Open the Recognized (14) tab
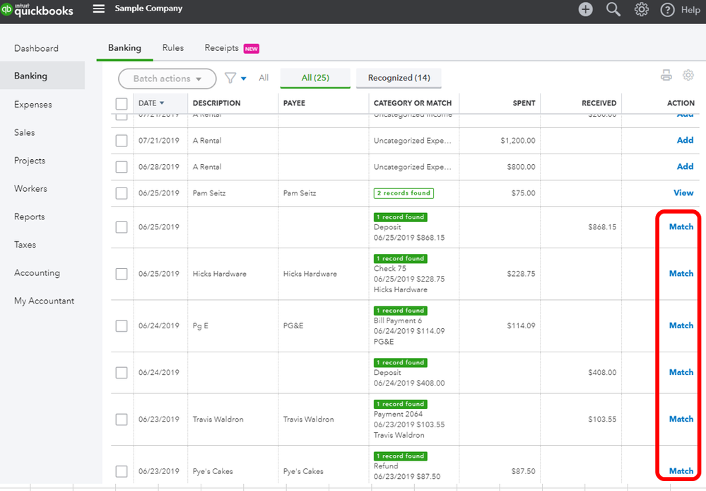This screenshot has width=706, height=491. click(399, 78)
